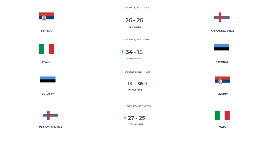This screenshot has height=154, width=270.
Task: Select Italy's flag in the August 6 match
Action: (46, 49)
